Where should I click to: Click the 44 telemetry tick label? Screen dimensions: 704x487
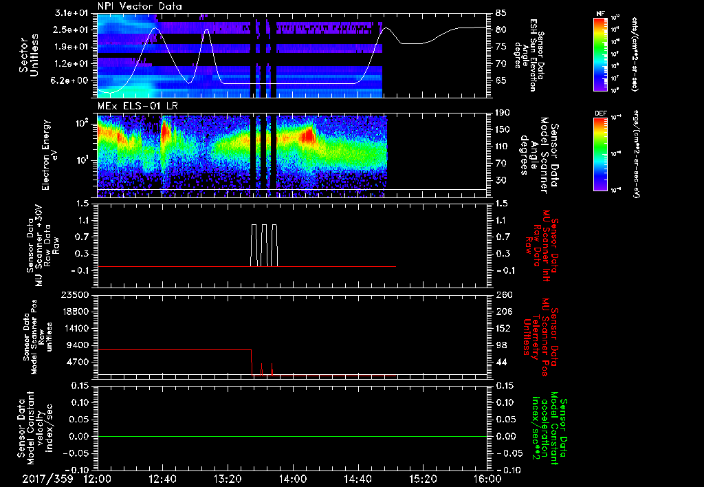coord(501,362)
